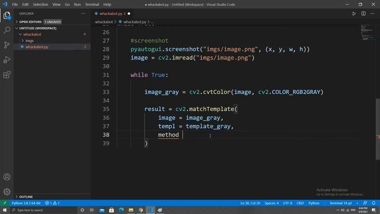Image resolution: width=380 pixels, height=214 pixels.
Task: Open the Run and Debug view
Action: click(7, 59)
